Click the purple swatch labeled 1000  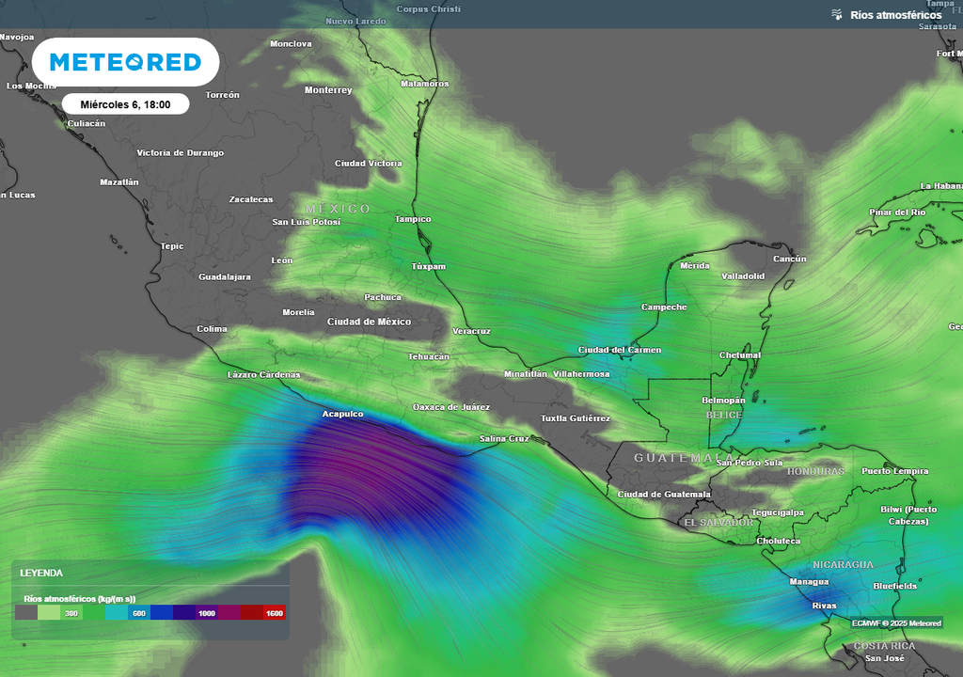(206, 613)
